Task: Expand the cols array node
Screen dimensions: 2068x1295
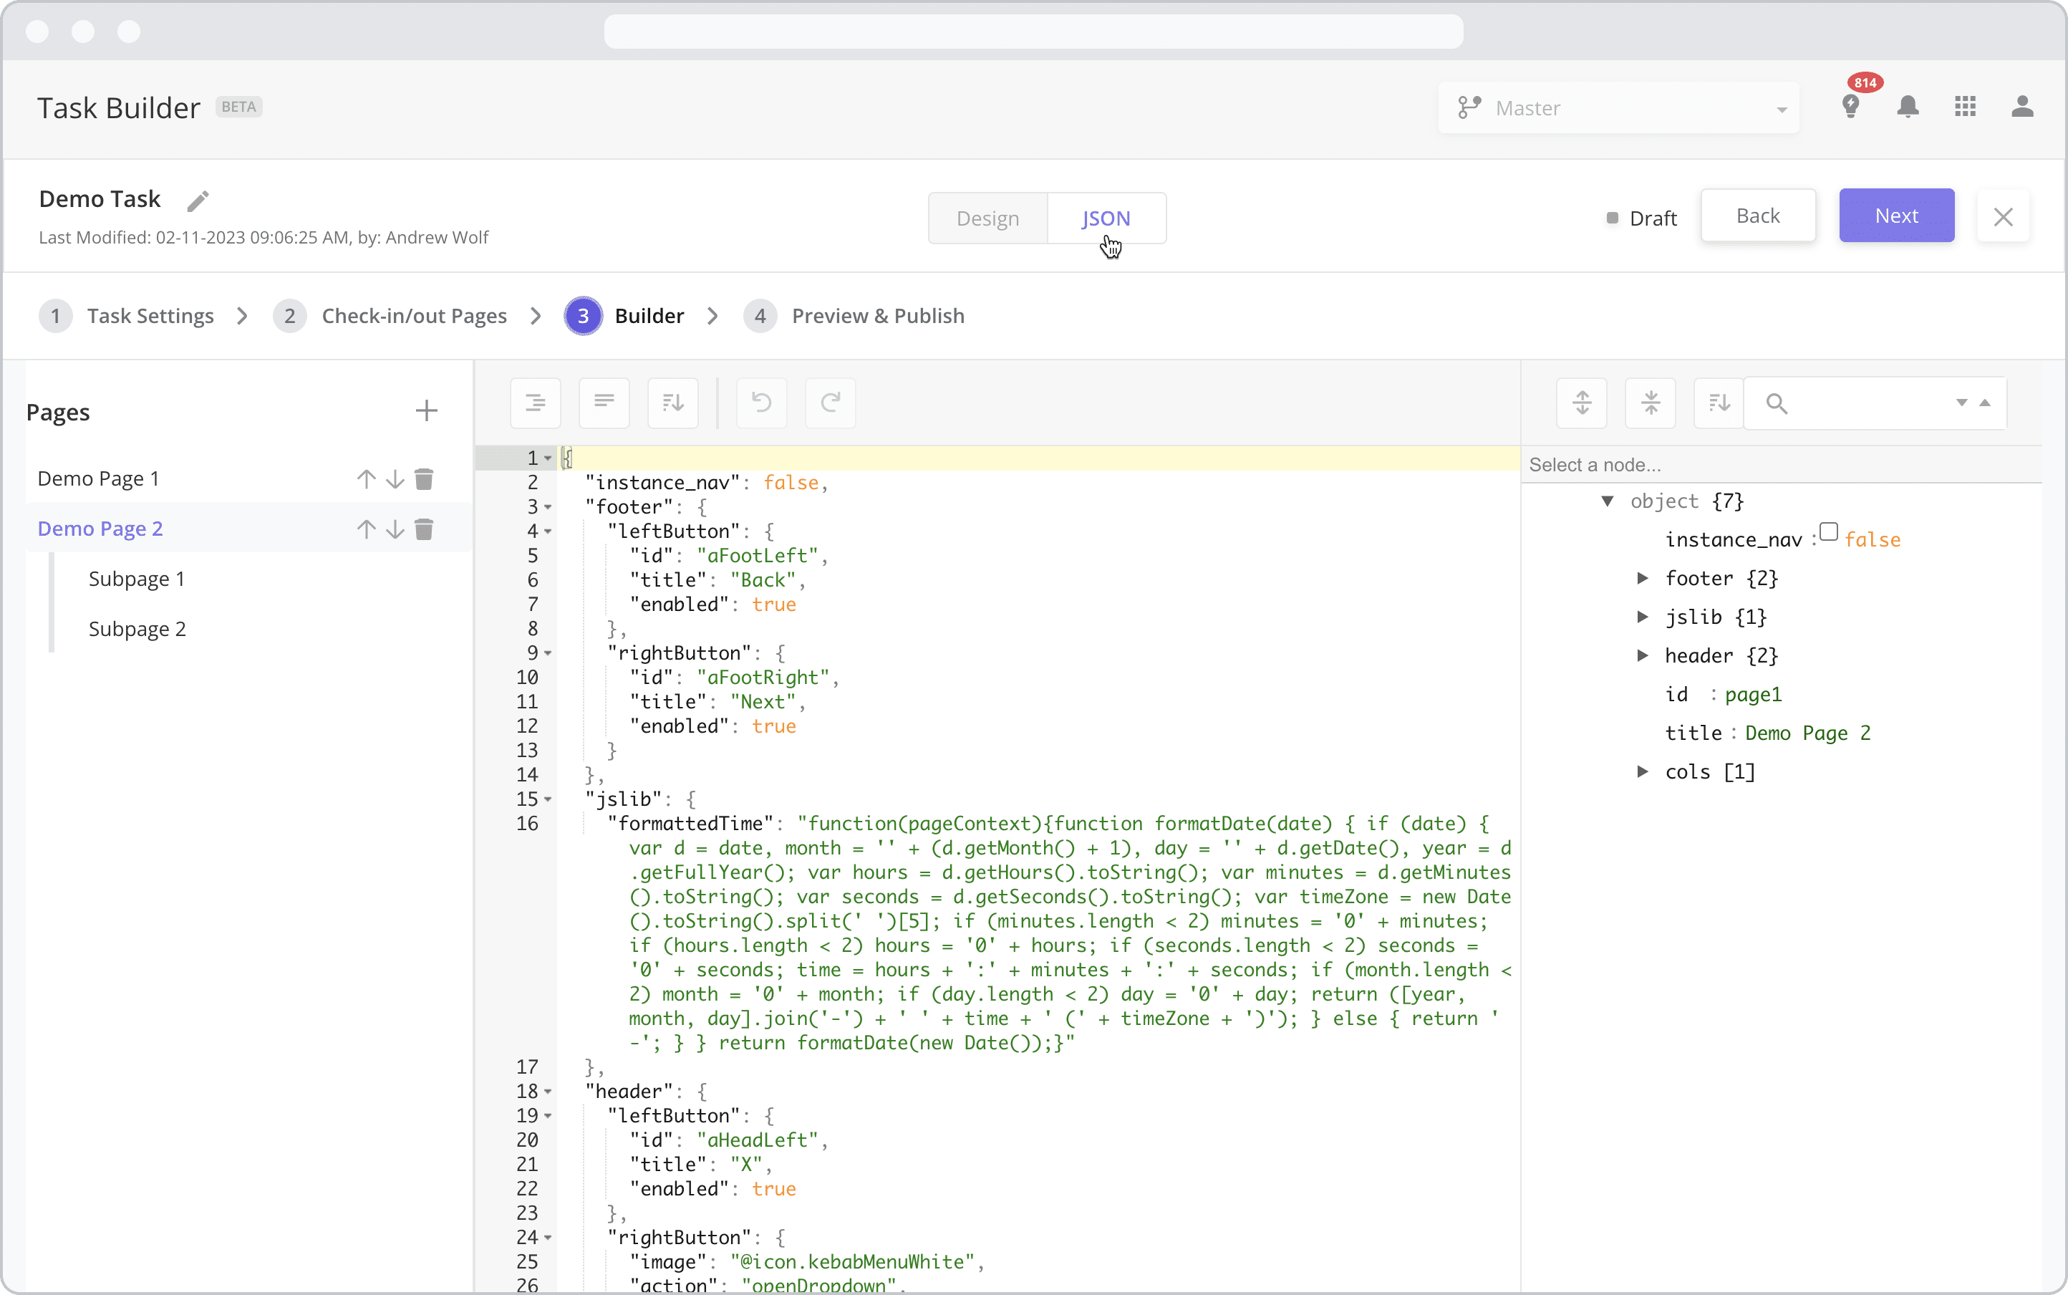Action: [1643, 771]
